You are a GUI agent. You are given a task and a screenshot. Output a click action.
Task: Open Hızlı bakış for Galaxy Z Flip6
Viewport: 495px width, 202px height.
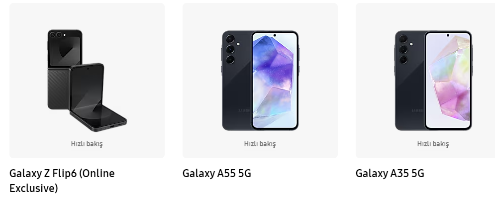(x=87, y=144)
